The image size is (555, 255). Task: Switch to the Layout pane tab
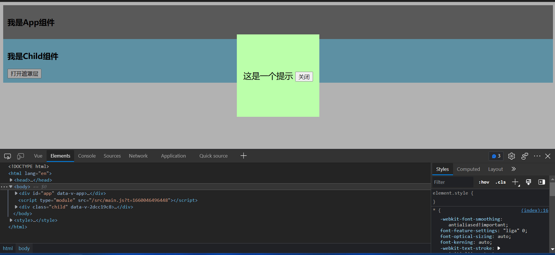[x=496, y=169]
